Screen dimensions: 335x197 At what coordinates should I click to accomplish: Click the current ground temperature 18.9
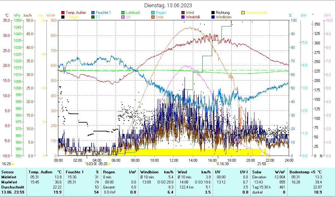318,192
